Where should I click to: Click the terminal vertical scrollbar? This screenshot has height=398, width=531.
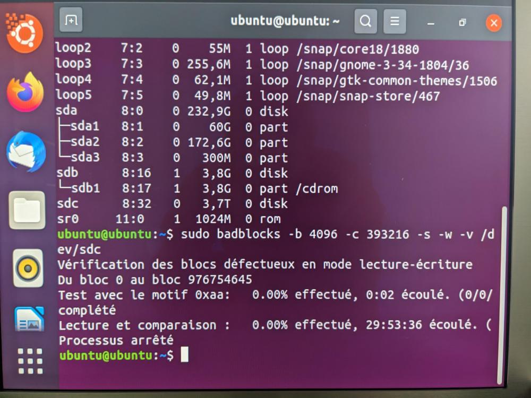pos(503,295)
